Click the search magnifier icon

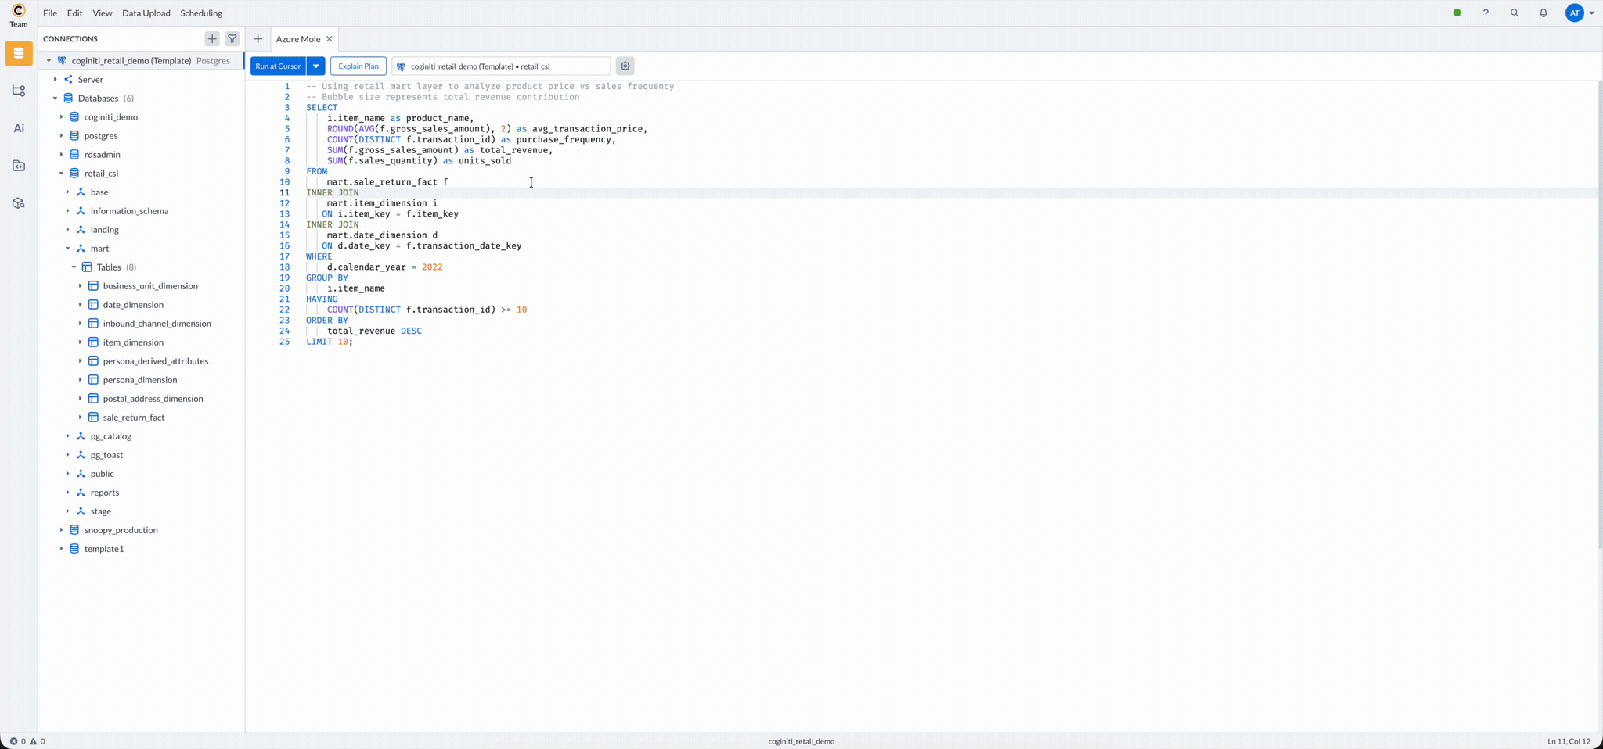point(1514,13)
